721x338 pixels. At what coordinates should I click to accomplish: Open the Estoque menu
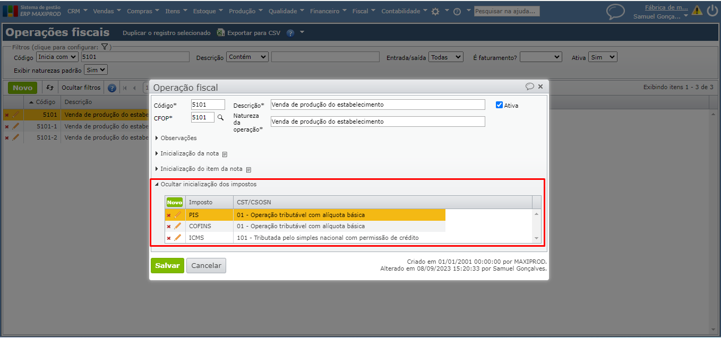coord(208,11)
